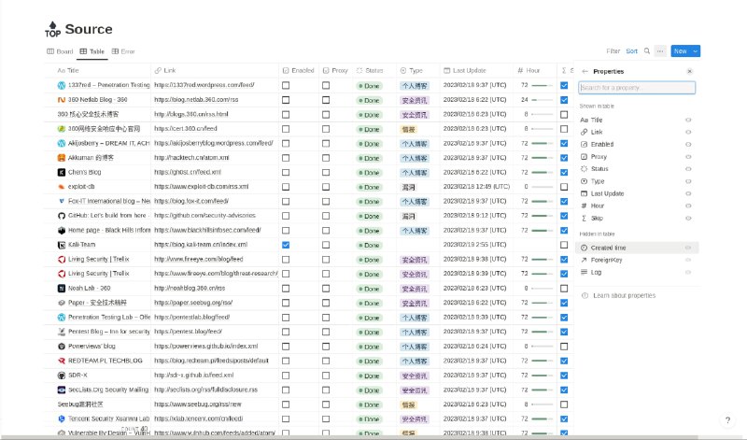
Task: Toggle Skip checkbox for exploit-db row
Action: tap(564, 187)
